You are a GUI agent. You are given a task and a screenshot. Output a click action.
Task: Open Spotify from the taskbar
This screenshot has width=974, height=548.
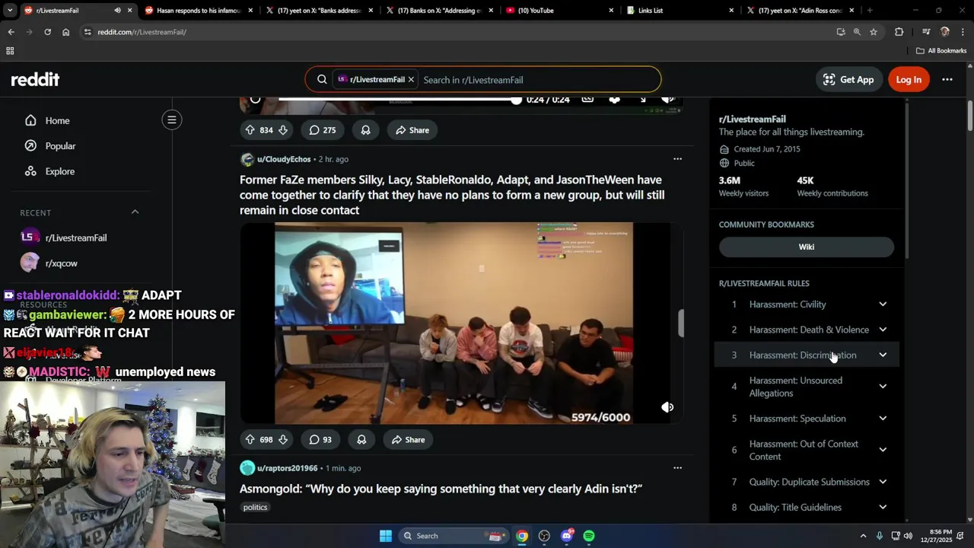589,536
